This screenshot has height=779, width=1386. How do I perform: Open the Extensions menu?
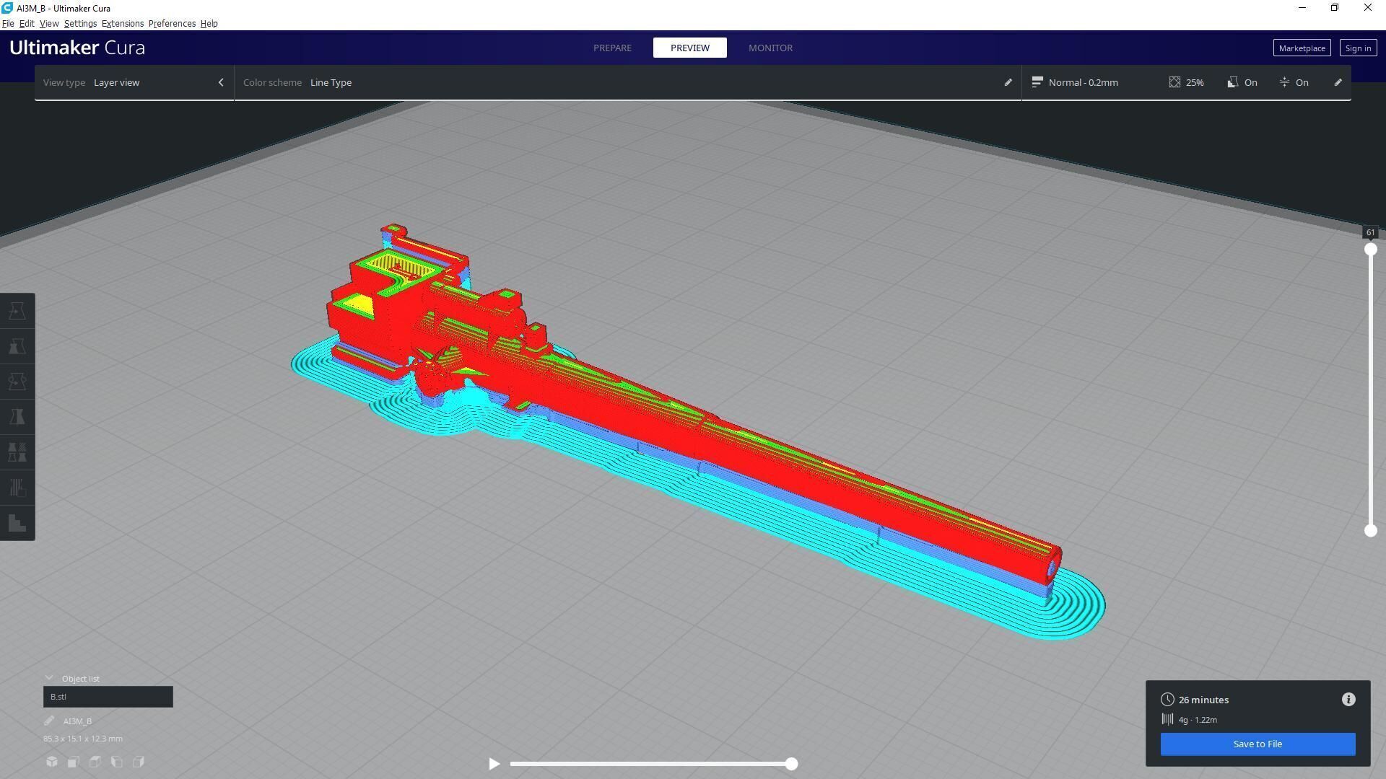click(122, 24)
